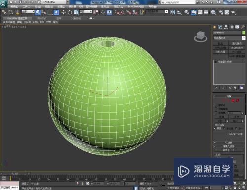Image resolution: width=247 pixels, height=190 pixels.
Task: Expand the Modifier List dropdown
Action: click(229, 38)
